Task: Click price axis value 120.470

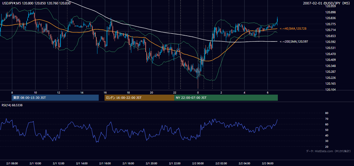Action: (330, 54)
